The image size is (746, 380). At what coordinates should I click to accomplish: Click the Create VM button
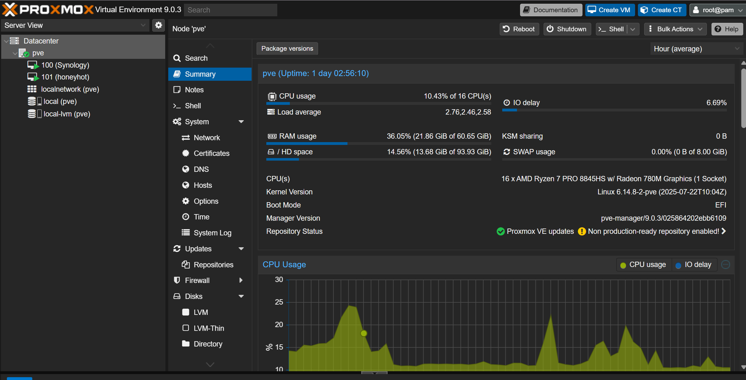tap(609, 10)
